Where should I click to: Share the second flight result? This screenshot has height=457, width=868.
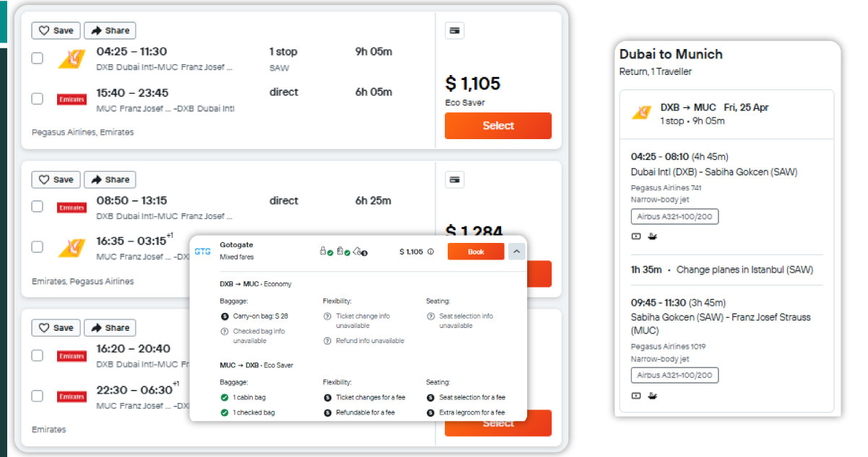pos(110,179)
